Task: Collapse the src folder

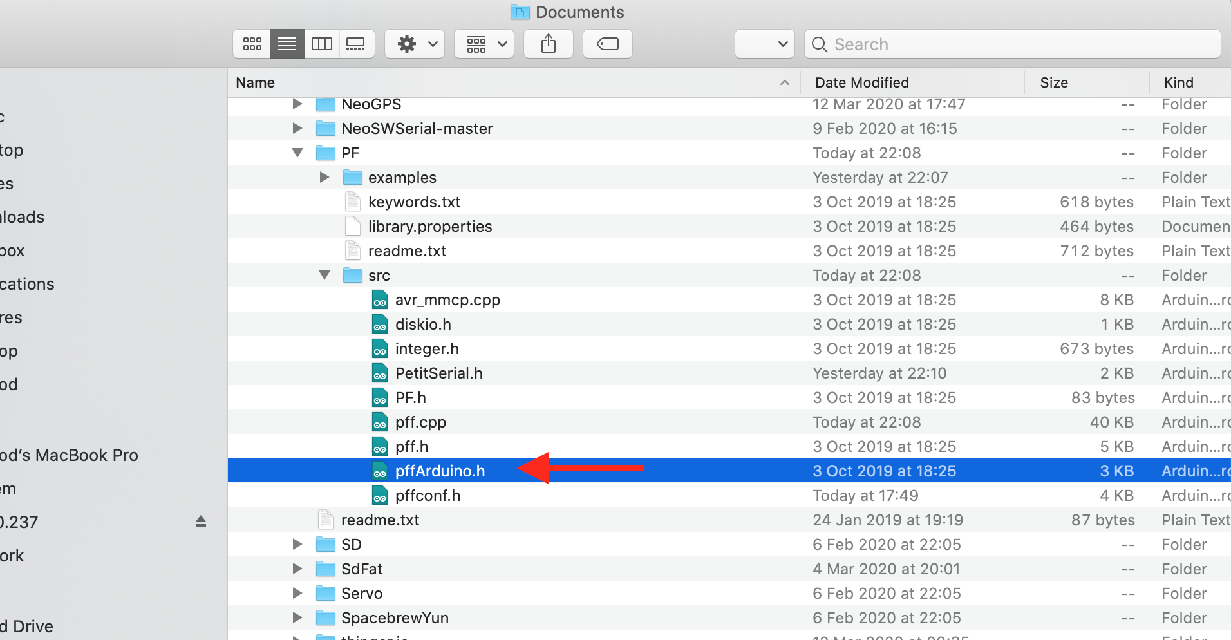Action: (x=324, y=276)
